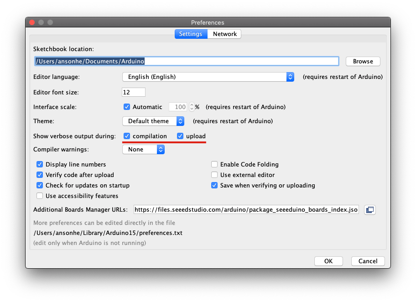Disable Automatic interface scale checkbox

[127, 107]
